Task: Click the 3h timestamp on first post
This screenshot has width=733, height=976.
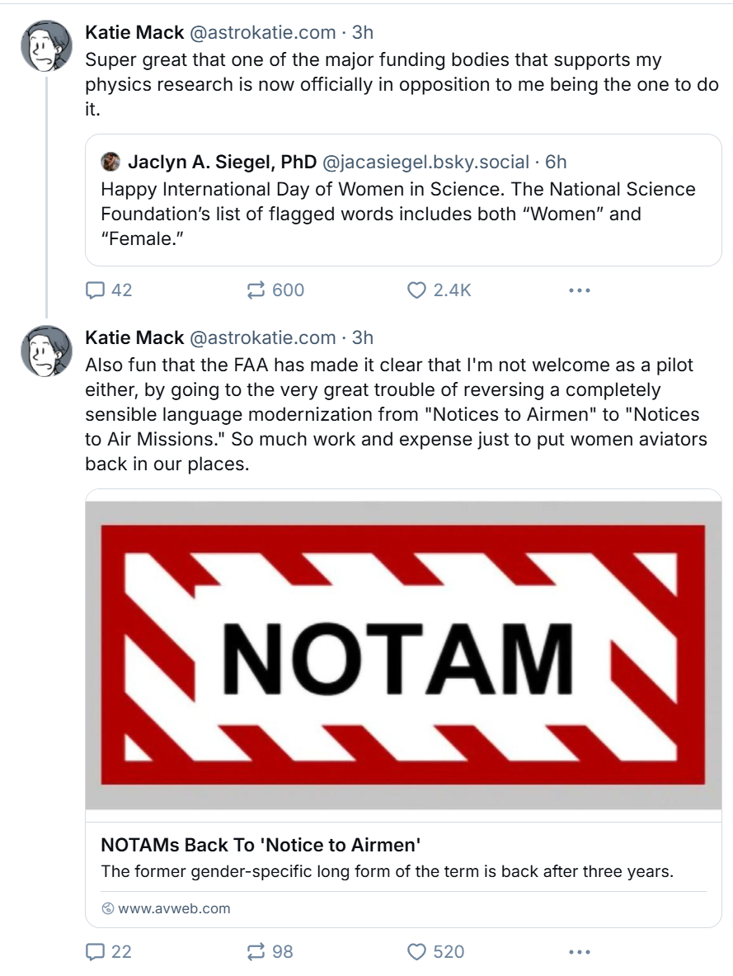Action: [363, 33]
